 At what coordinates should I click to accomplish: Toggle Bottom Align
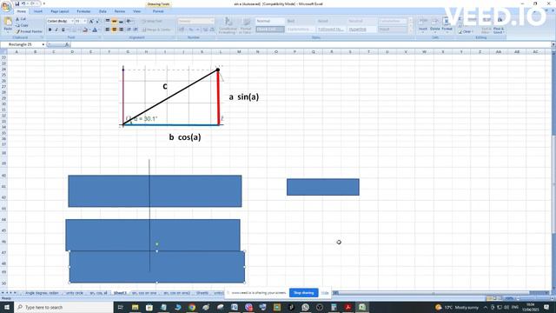pyautogui.click(x=121, y=21)
